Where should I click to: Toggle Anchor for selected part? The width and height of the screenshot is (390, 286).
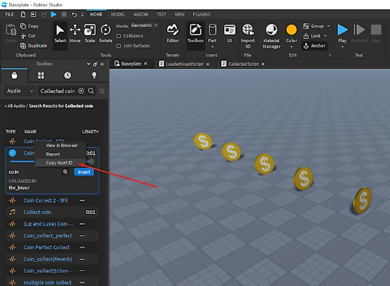click(x=315, y=46)
